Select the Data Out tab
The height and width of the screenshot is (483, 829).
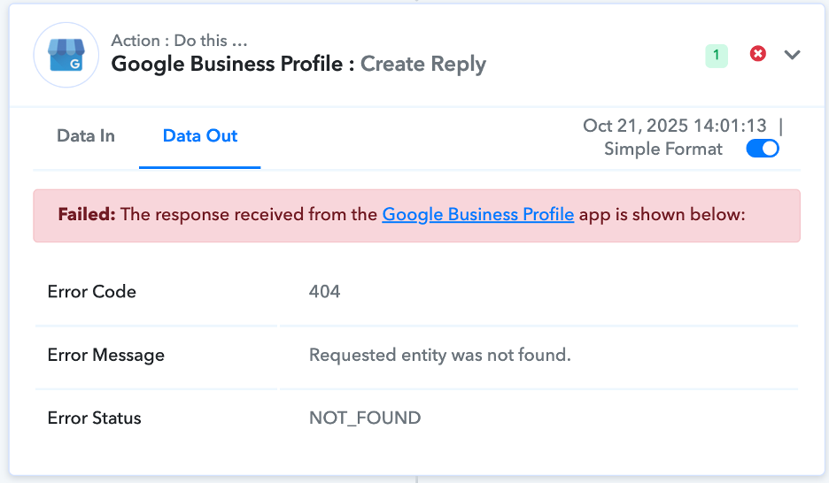[x=200, y=136]
